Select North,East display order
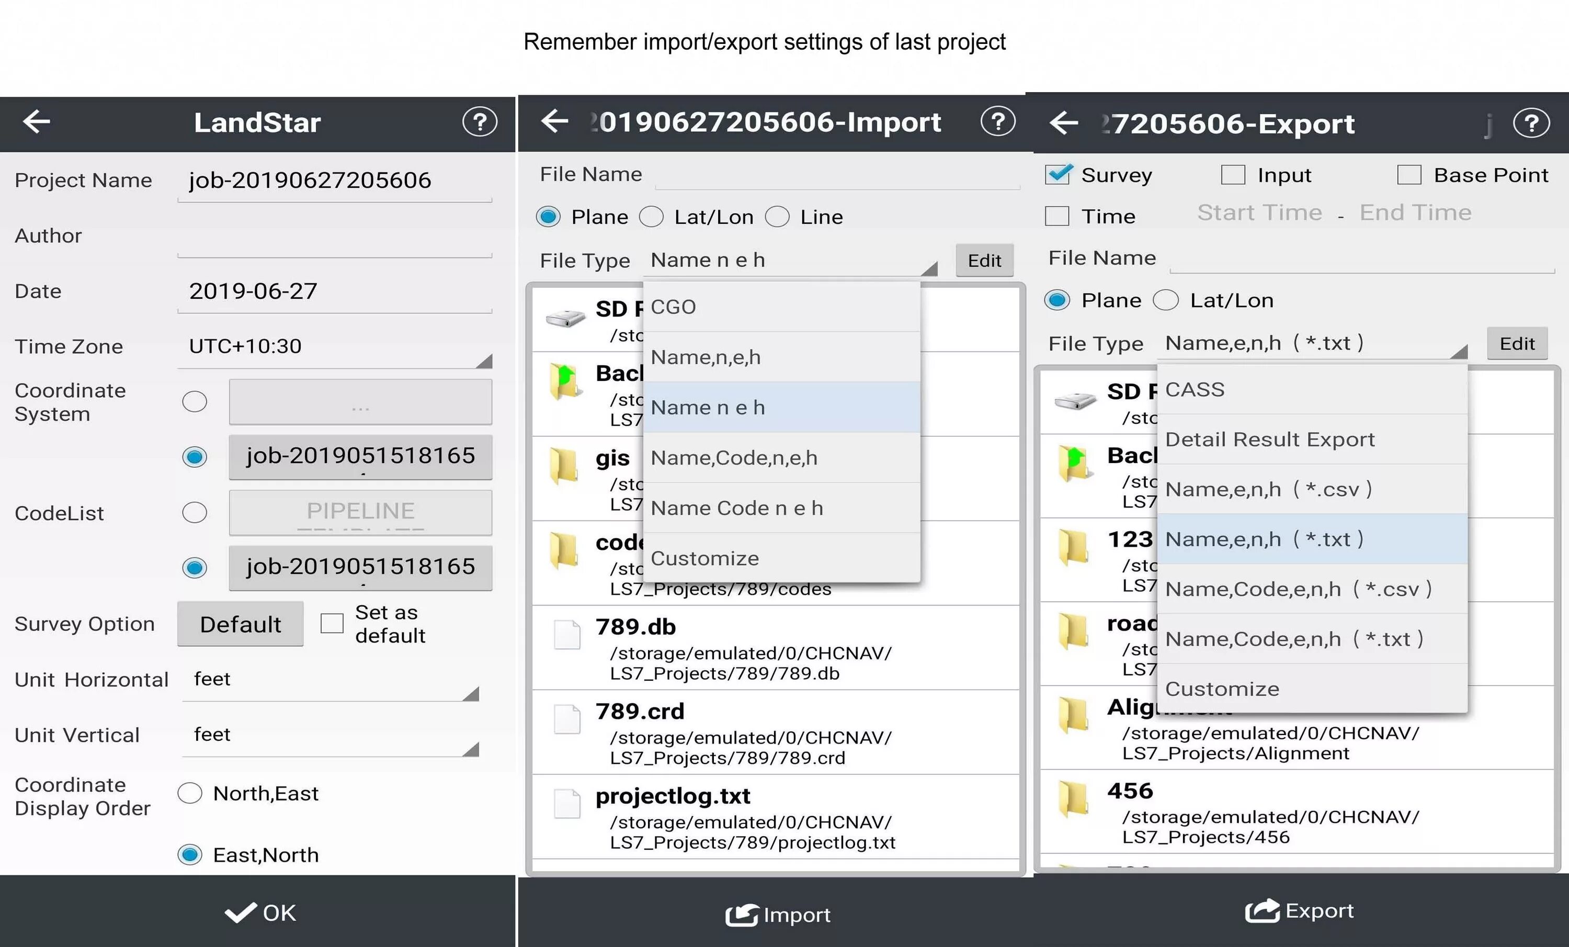 point(190,794)
